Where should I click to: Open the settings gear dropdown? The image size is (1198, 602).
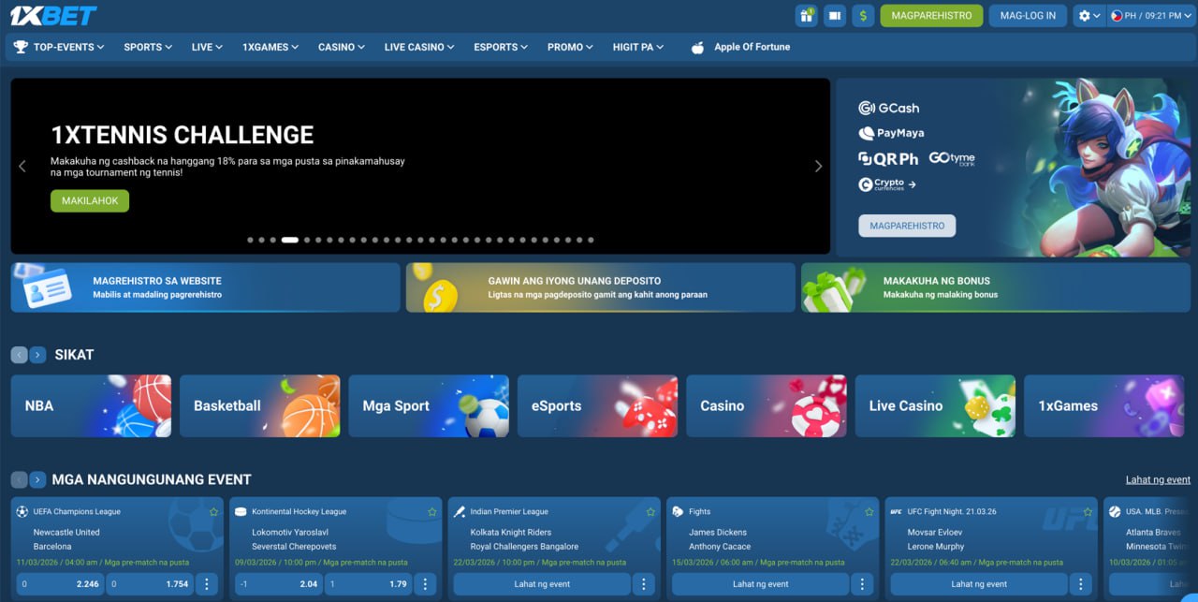1088,15
